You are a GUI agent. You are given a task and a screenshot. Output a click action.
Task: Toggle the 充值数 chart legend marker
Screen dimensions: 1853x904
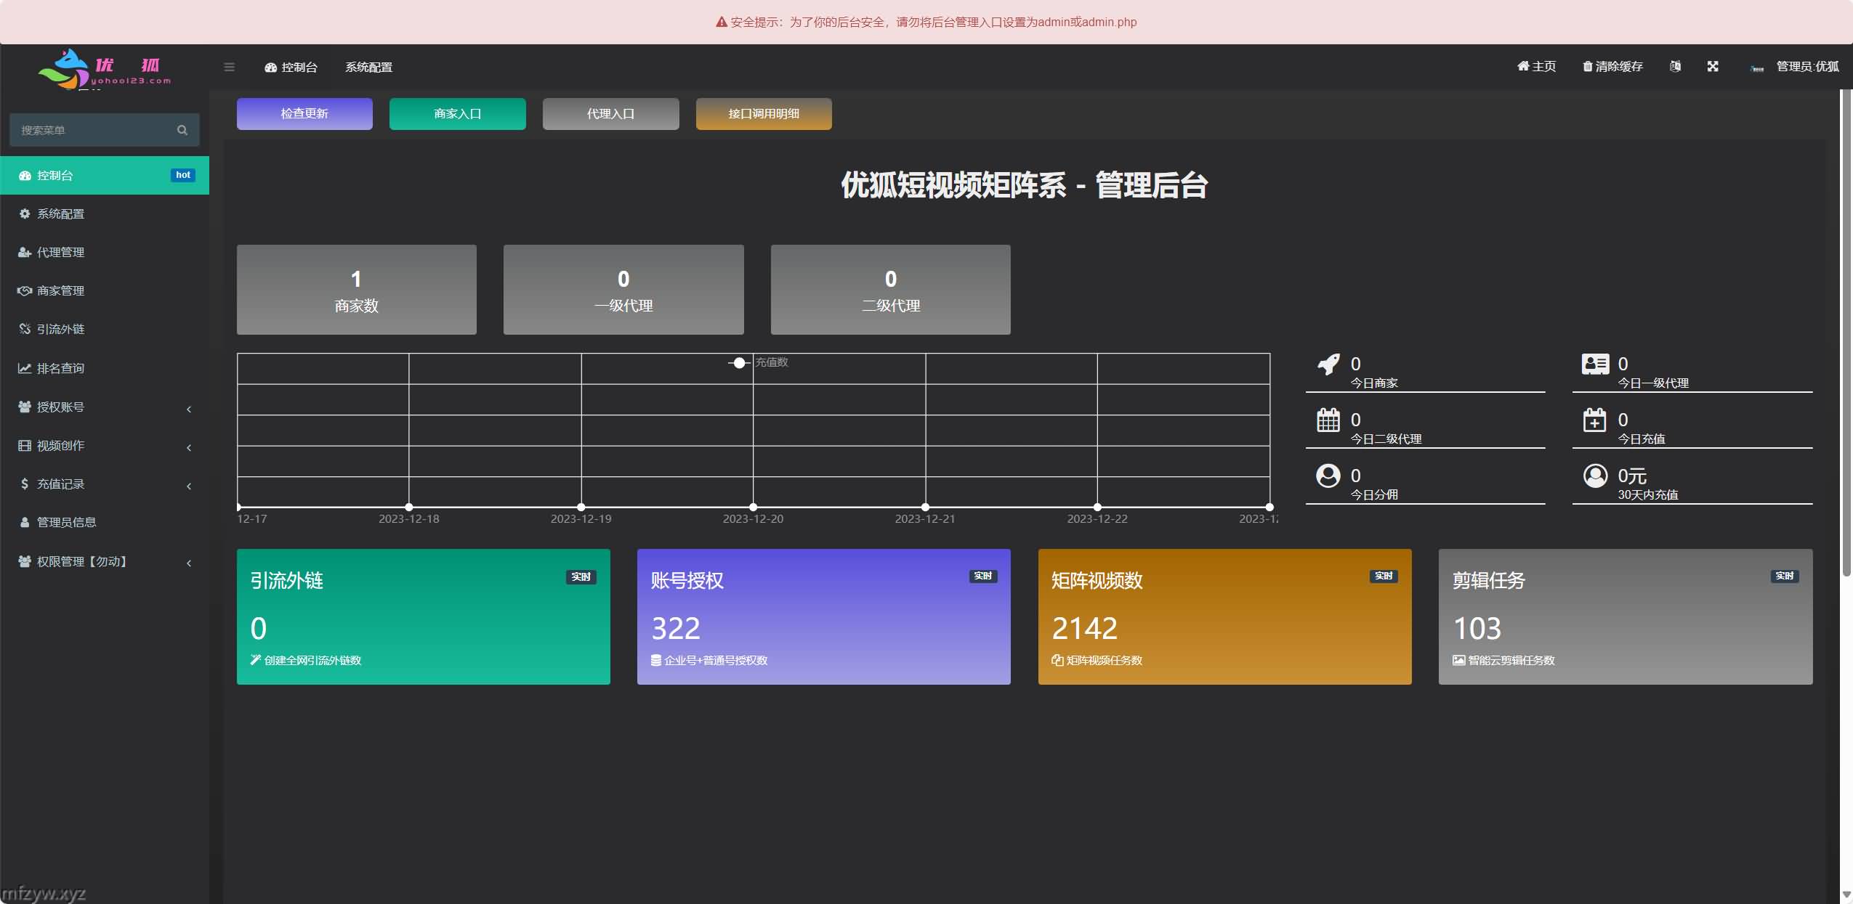[x=740, y=362]
